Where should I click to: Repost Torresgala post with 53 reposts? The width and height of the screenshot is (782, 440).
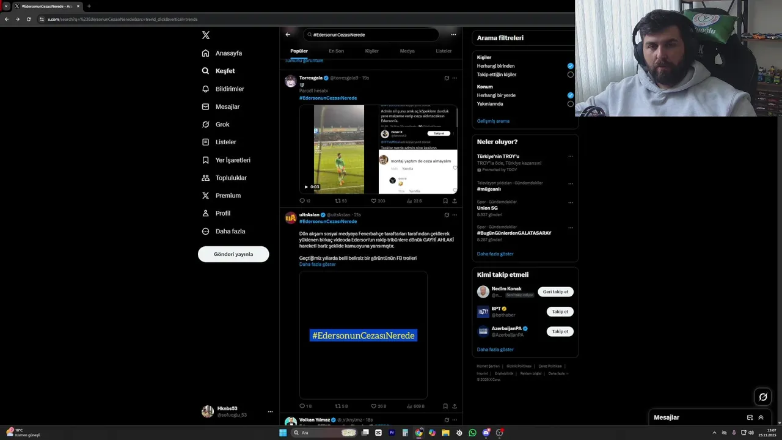341,201
